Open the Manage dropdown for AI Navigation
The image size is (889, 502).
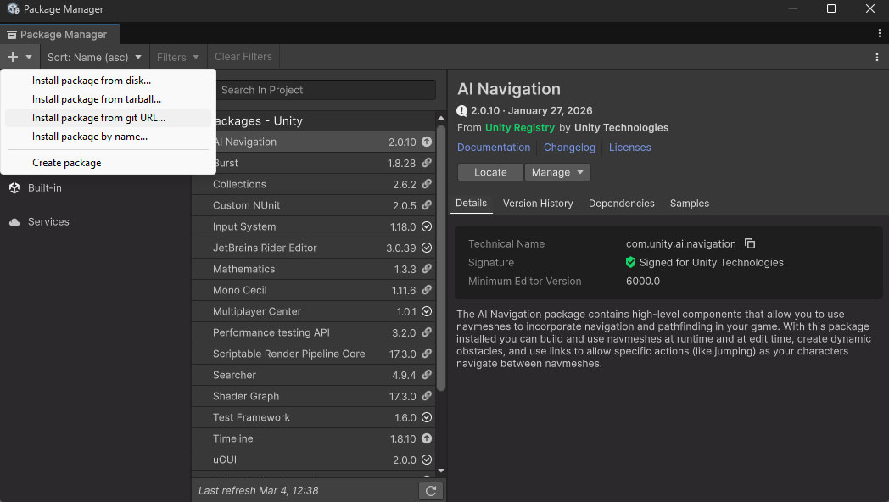557,172
